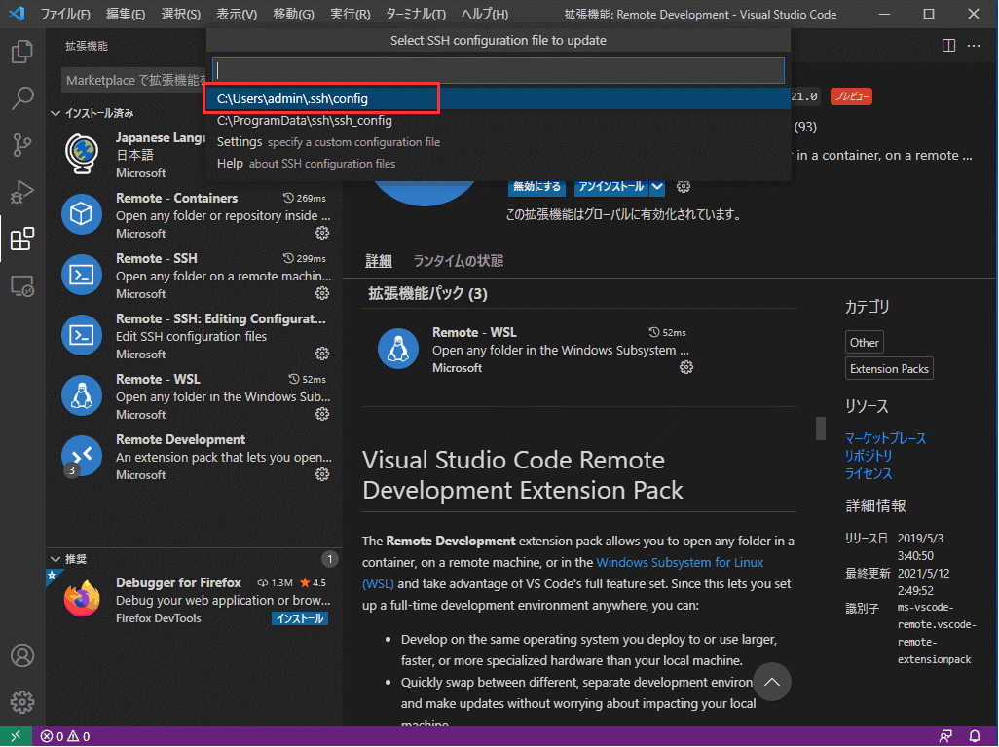Open the マーケットプレース link
The image size is (999, 747).
click(886, 438)
